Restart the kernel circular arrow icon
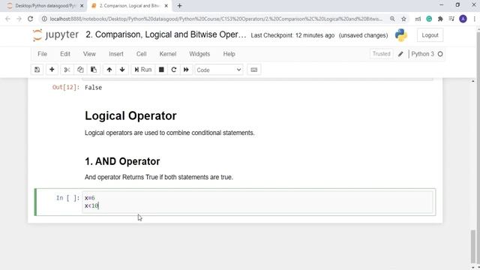 [x=173, y=70]
